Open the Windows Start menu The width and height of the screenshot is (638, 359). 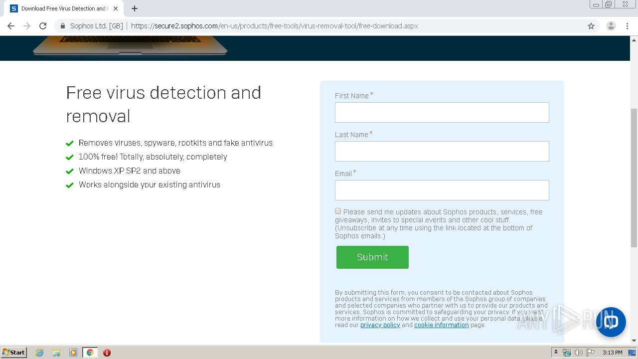pos(14,352)
